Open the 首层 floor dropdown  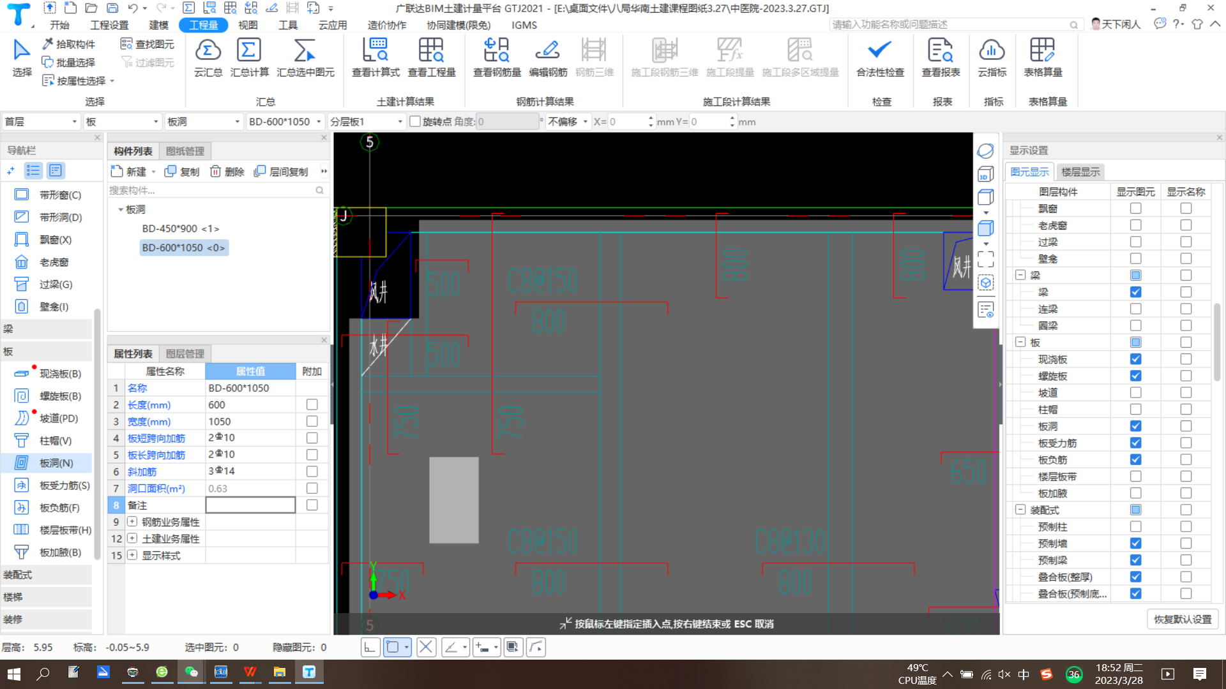(41, 121)
